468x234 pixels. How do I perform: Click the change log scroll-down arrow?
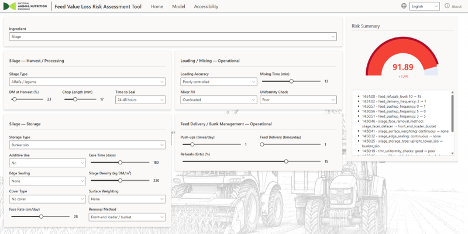point(452,153)
